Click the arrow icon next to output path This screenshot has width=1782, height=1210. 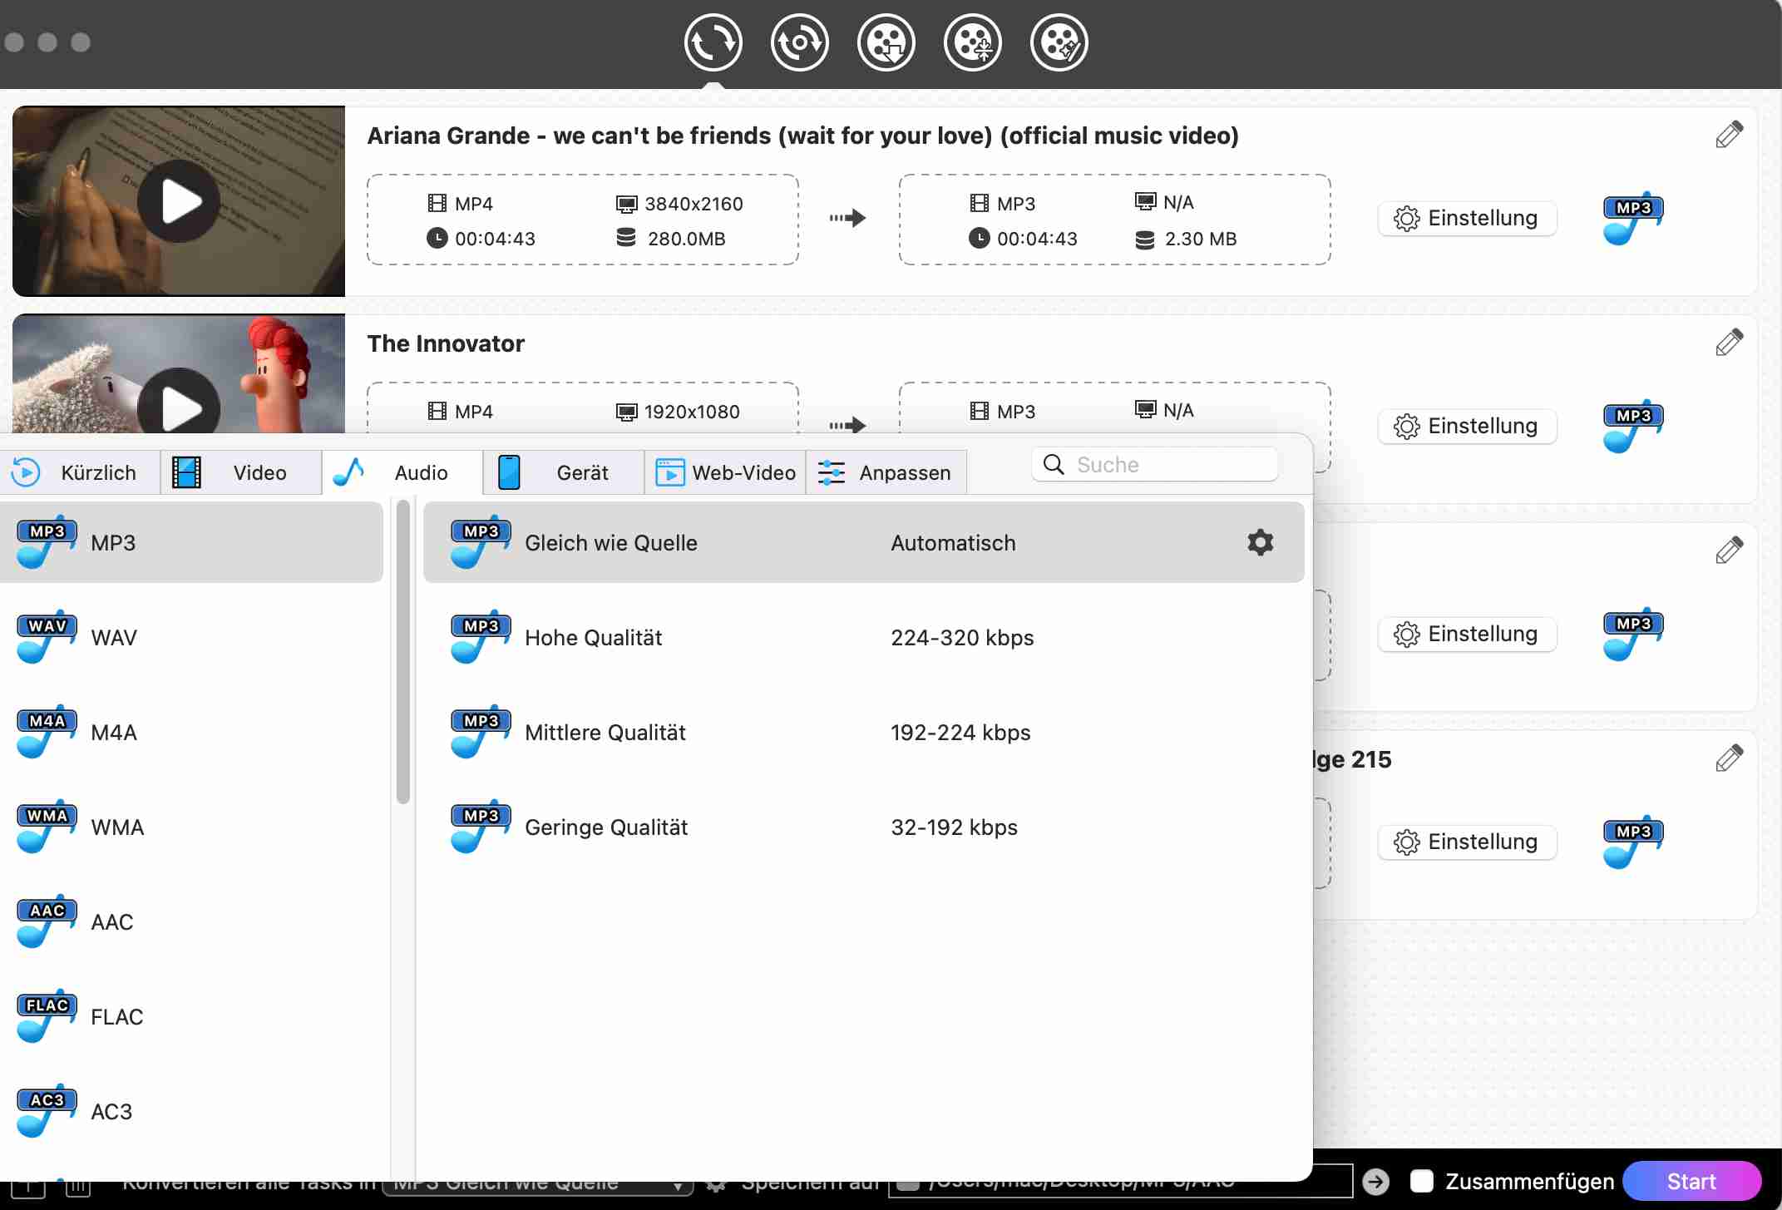coord(1376,1181)
